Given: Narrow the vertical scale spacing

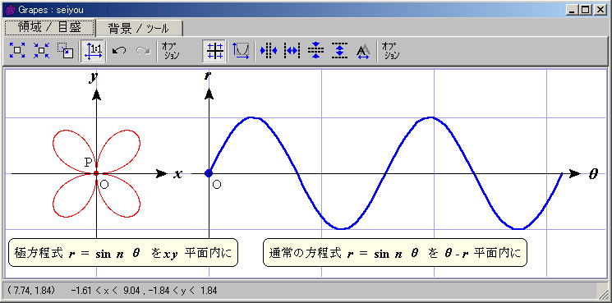Looking at the screenshot, I should [315, 51].
